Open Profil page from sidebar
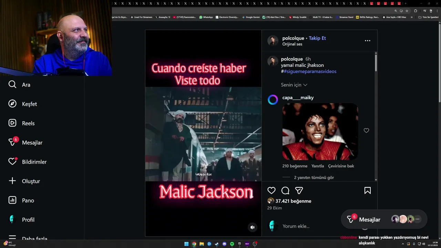 click(x=21, y=220)
